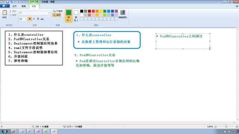Click the Paste clipboard icon
The height and width of the screenshot is (134, 239).
click(x=4, y=12)
